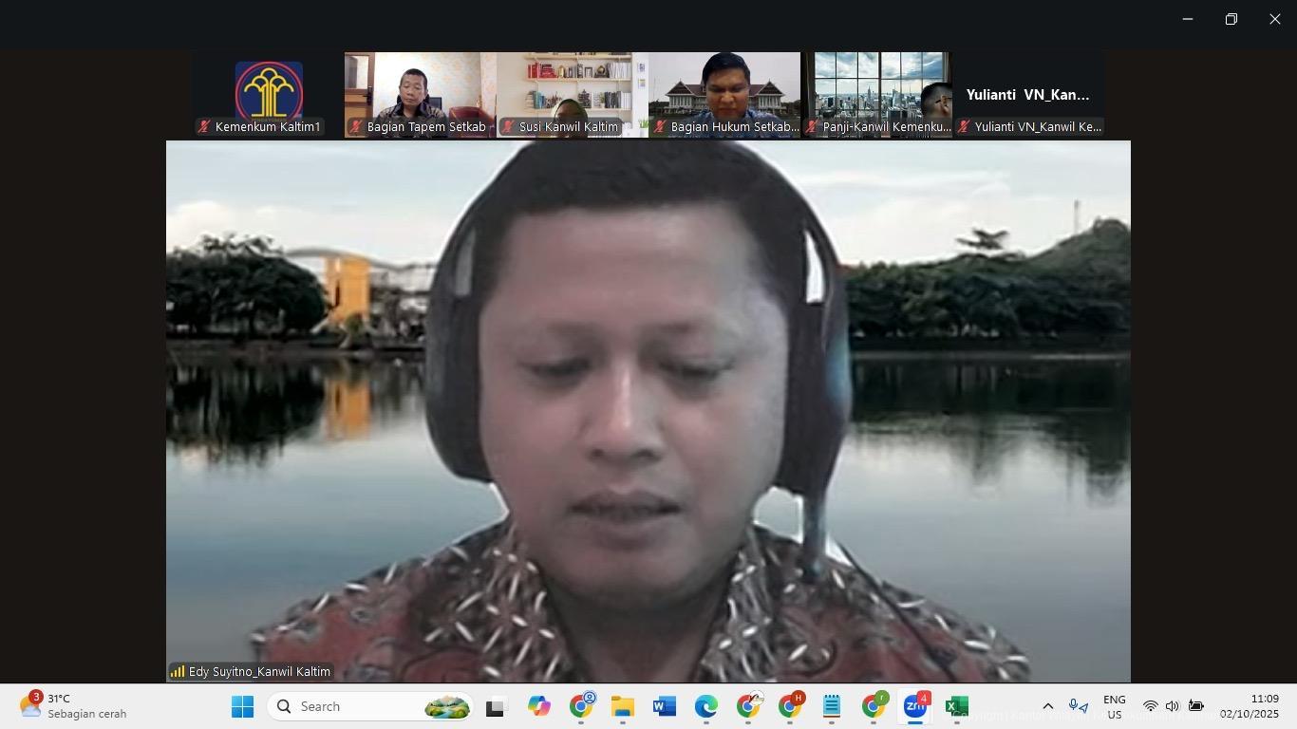Click the Bagian Tapem Setkab video tile
Viewport: 1297px width, 729px height.
(420, 95)
